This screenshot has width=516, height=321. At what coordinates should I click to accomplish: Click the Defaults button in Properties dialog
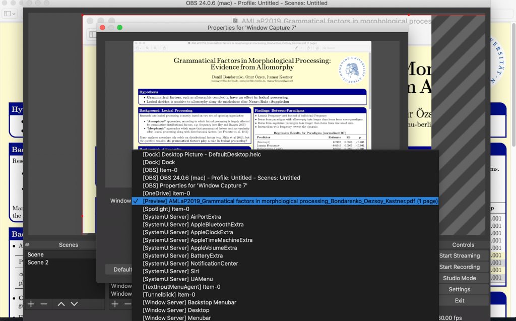119,269
